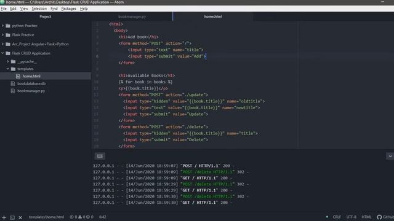The image size is (394, 221).
Task: Click the bookmanager.py file icon
Action: coord(13,91)
